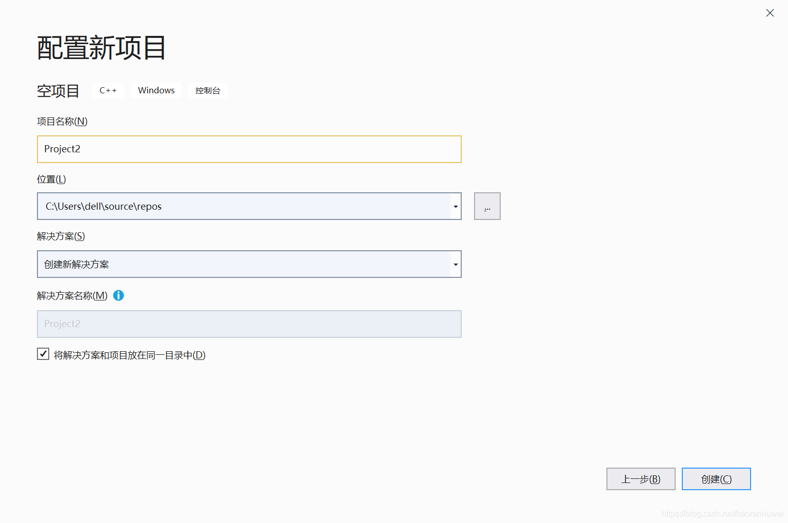
Task: Click the Project2 project name field
Action: [249, 149]
